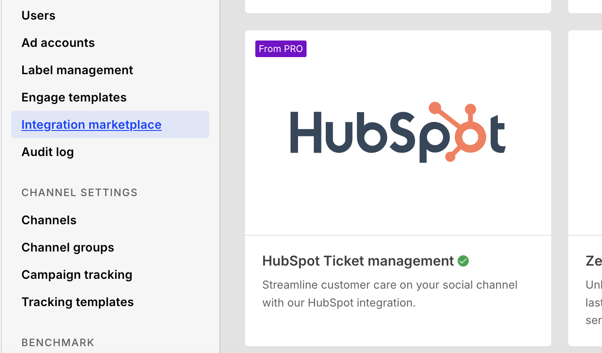Open Label management
Screen dimensions: 602x353
(77, 70)
